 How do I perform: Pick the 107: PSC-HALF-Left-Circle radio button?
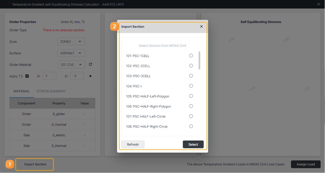pos(191,116)
